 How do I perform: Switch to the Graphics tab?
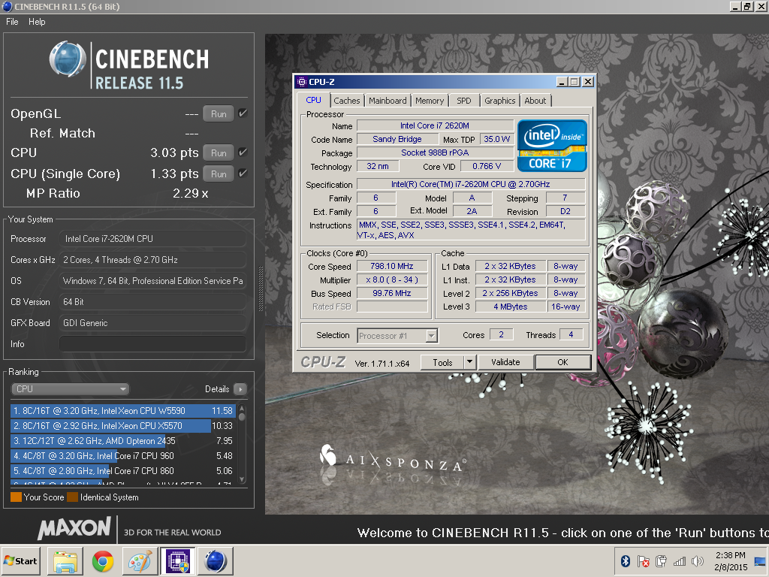[x=499, y=101]
